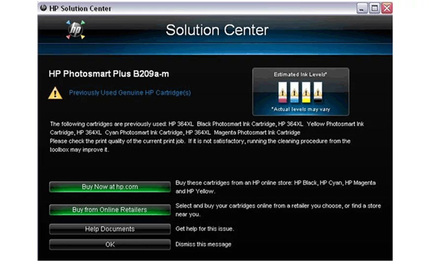This screenshot has height=261, width=429.
Task: Maximize the HP Solution Center window
Action: point(374,8)
